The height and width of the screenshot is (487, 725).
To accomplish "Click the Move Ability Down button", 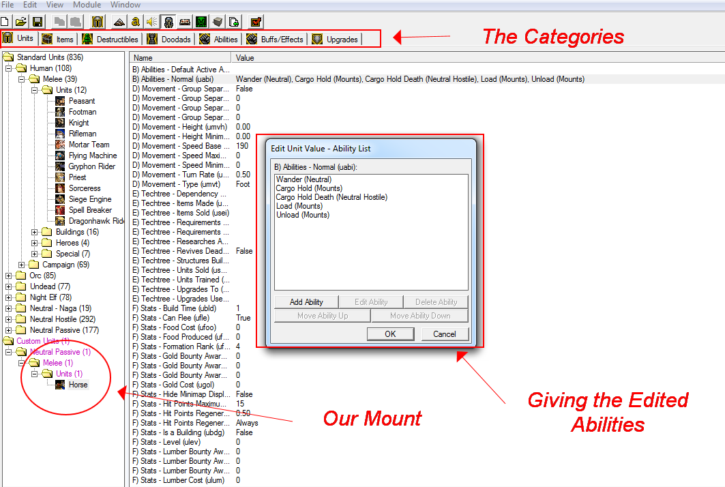I will (x=420, y=316).
